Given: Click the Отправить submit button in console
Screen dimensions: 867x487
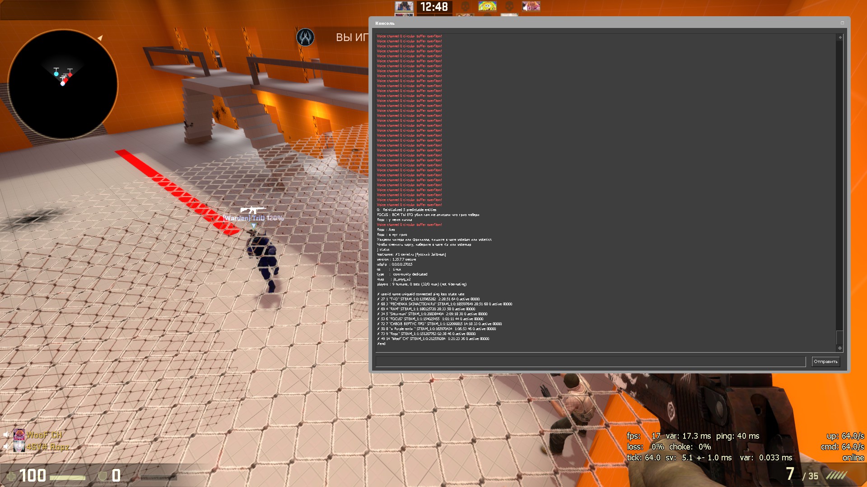Looking at the screenshot, I should click(825, 362).
